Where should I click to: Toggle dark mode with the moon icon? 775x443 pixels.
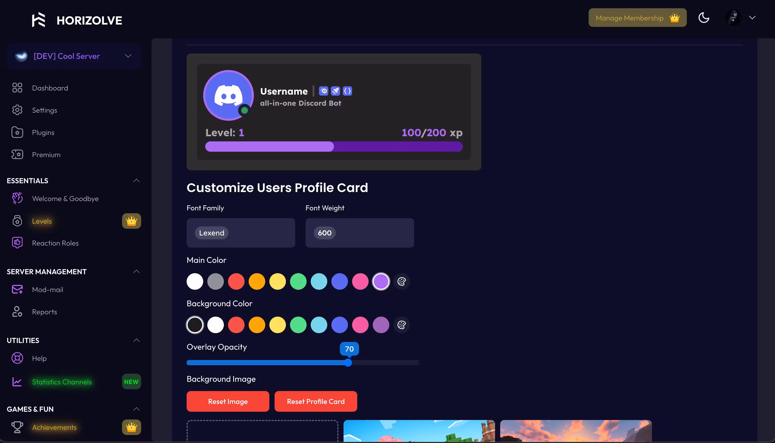click(703, 18)
